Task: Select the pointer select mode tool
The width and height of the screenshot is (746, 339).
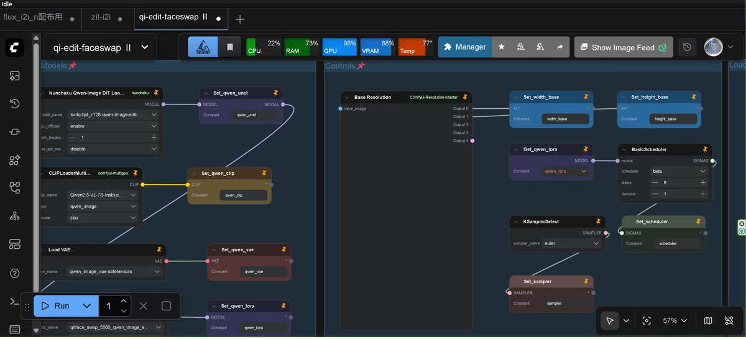Action: [610, 320]
